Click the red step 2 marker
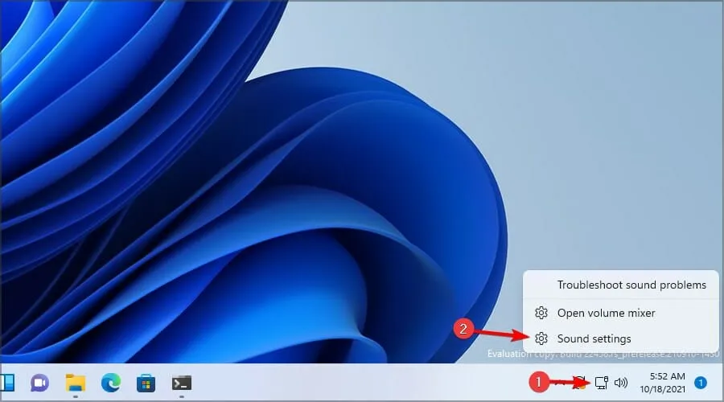The width and height of the screenshot is (724, 402). coord(463,329)
